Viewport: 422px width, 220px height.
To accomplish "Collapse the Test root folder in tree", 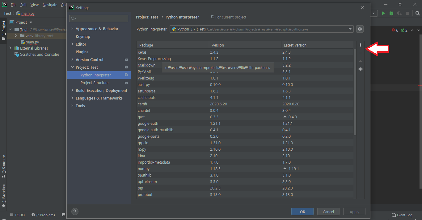I will coord(10,30).
